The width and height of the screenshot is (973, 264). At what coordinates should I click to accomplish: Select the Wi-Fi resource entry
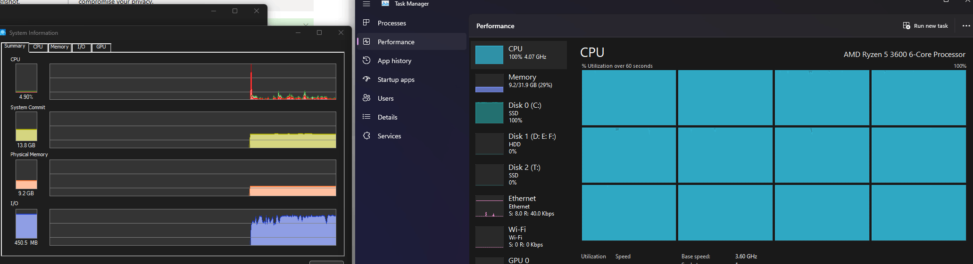pyautogui.click(x=519, y=237)
